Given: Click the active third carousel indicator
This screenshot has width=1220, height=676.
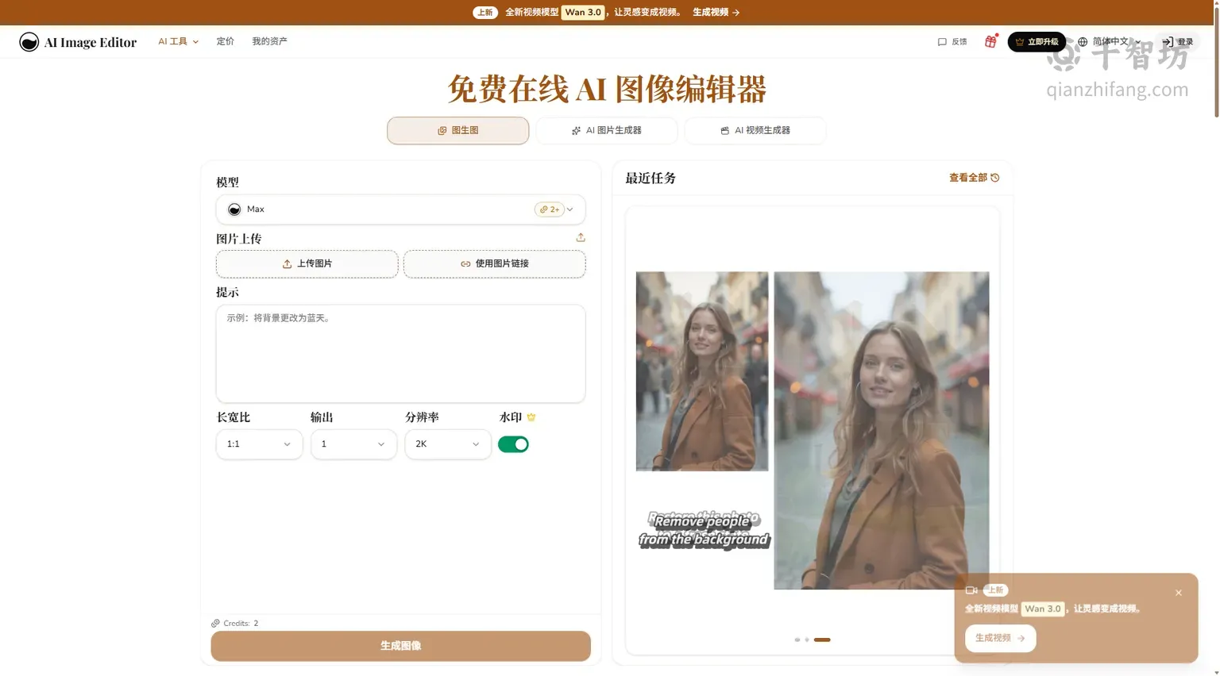Looking at the screenshot, I should [x=822, y=640].
